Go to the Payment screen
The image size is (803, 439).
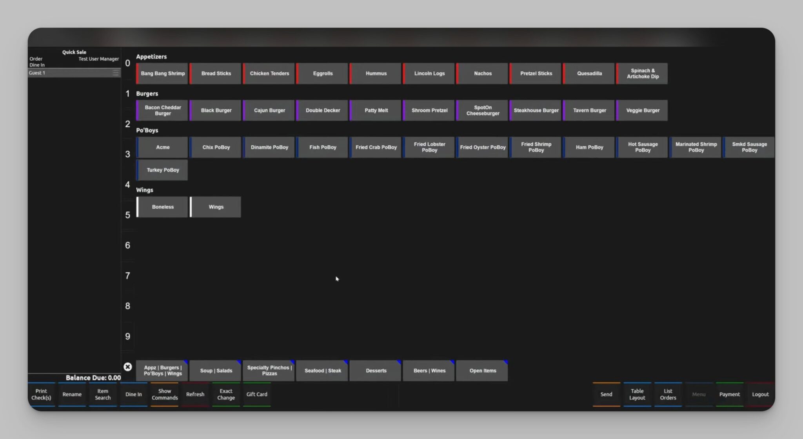(729, 394)
